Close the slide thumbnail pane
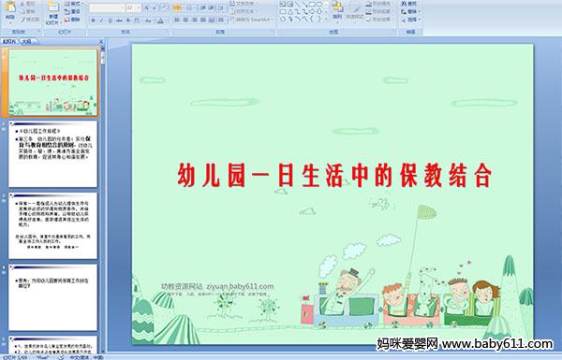562x360 pixels. pos(101,41)
